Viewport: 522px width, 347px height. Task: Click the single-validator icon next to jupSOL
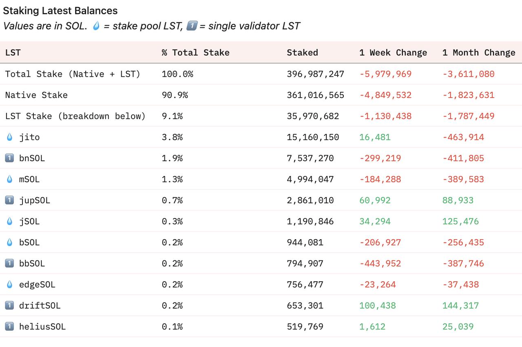9,200
